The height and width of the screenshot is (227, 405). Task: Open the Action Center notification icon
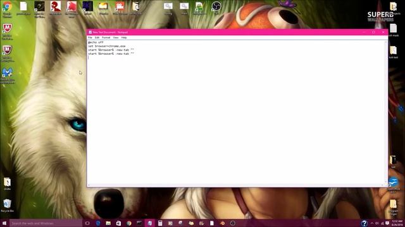click(x=387, y=223)
